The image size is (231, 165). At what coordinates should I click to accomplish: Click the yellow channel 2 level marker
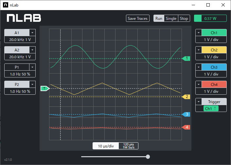186,97
